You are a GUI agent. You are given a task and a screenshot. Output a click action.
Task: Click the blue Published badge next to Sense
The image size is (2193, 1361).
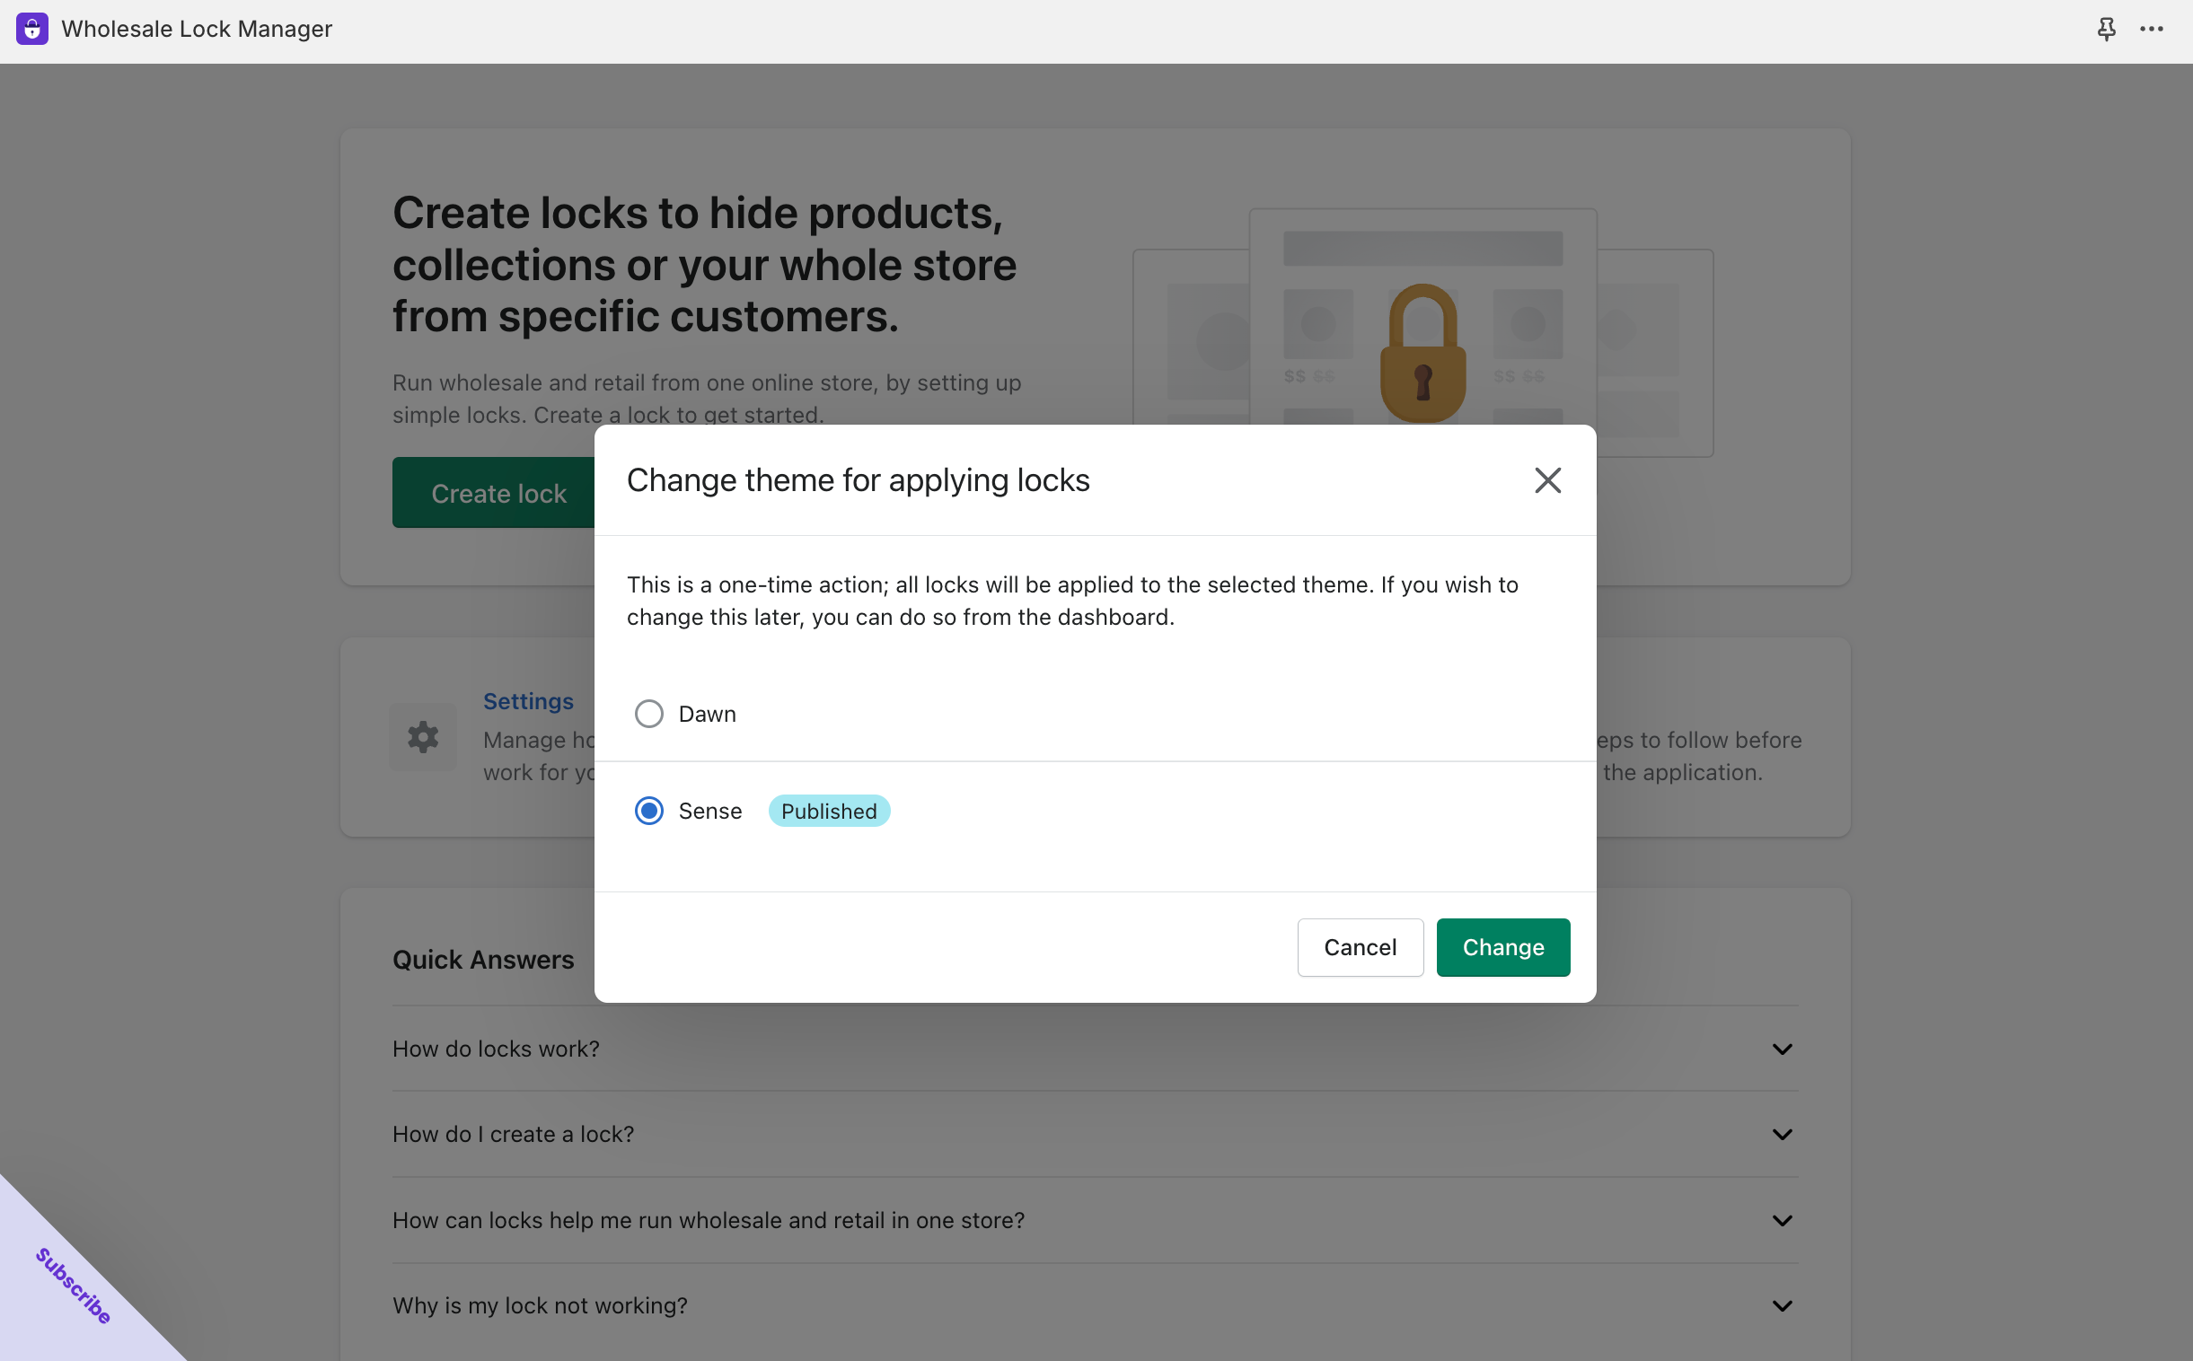coord(829,810)
